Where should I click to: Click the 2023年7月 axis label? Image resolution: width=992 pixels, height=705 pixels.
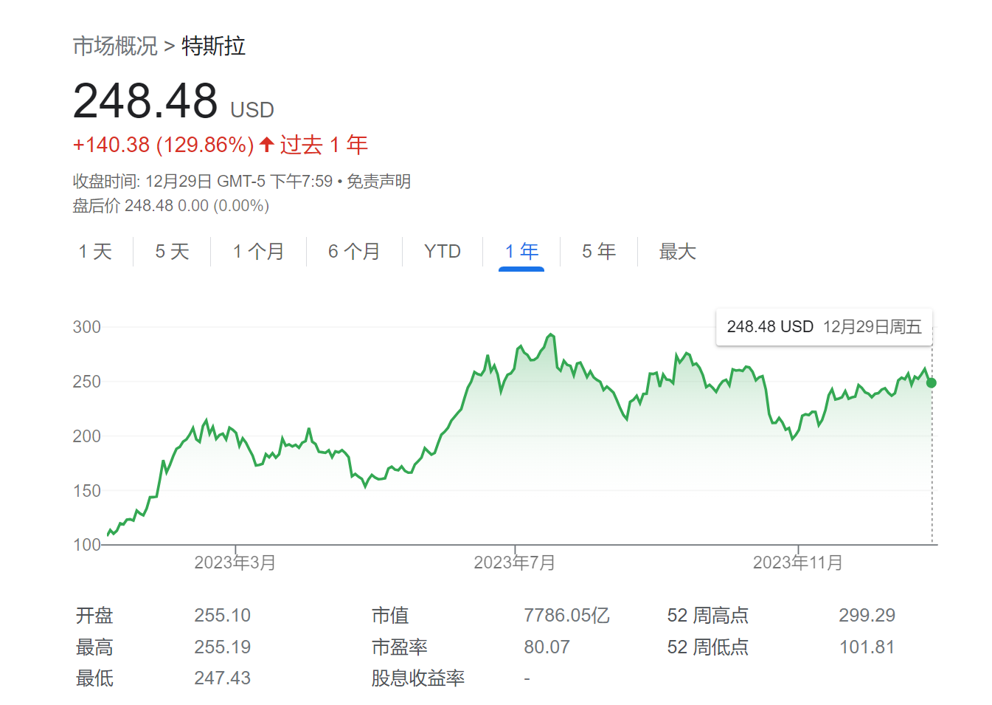(515, 563)
